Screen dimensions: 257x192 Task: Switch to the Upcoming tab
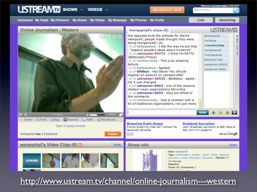(x=227, y=20)
